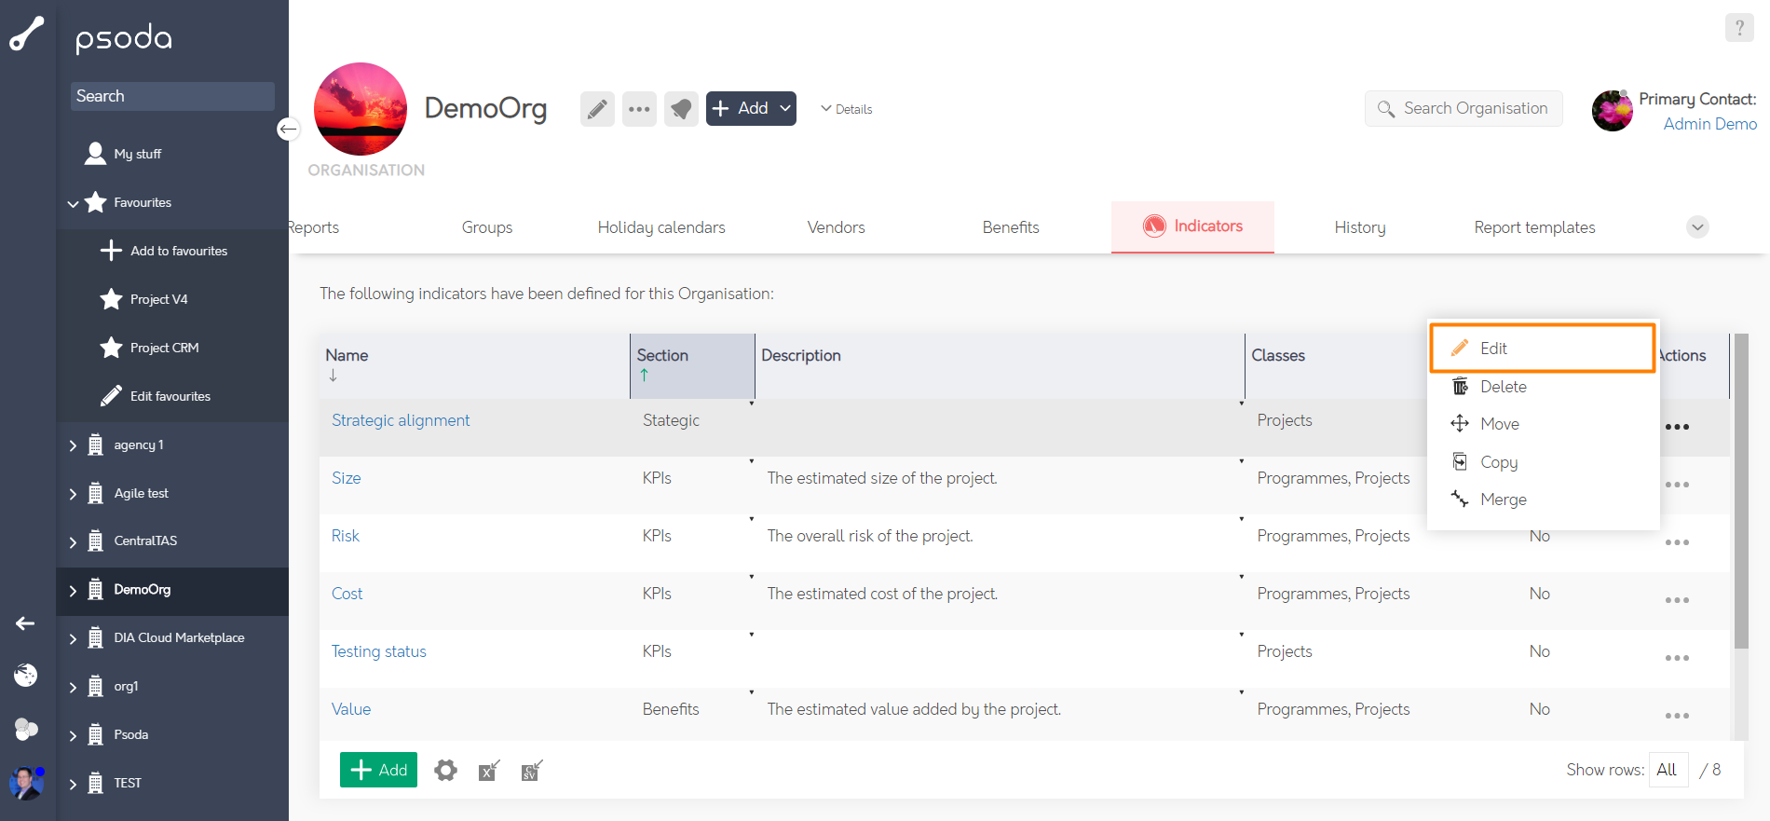Open the Strategic alignment indicator link
The height and width of the screenshot is (821, 1770).
[401, 420]
